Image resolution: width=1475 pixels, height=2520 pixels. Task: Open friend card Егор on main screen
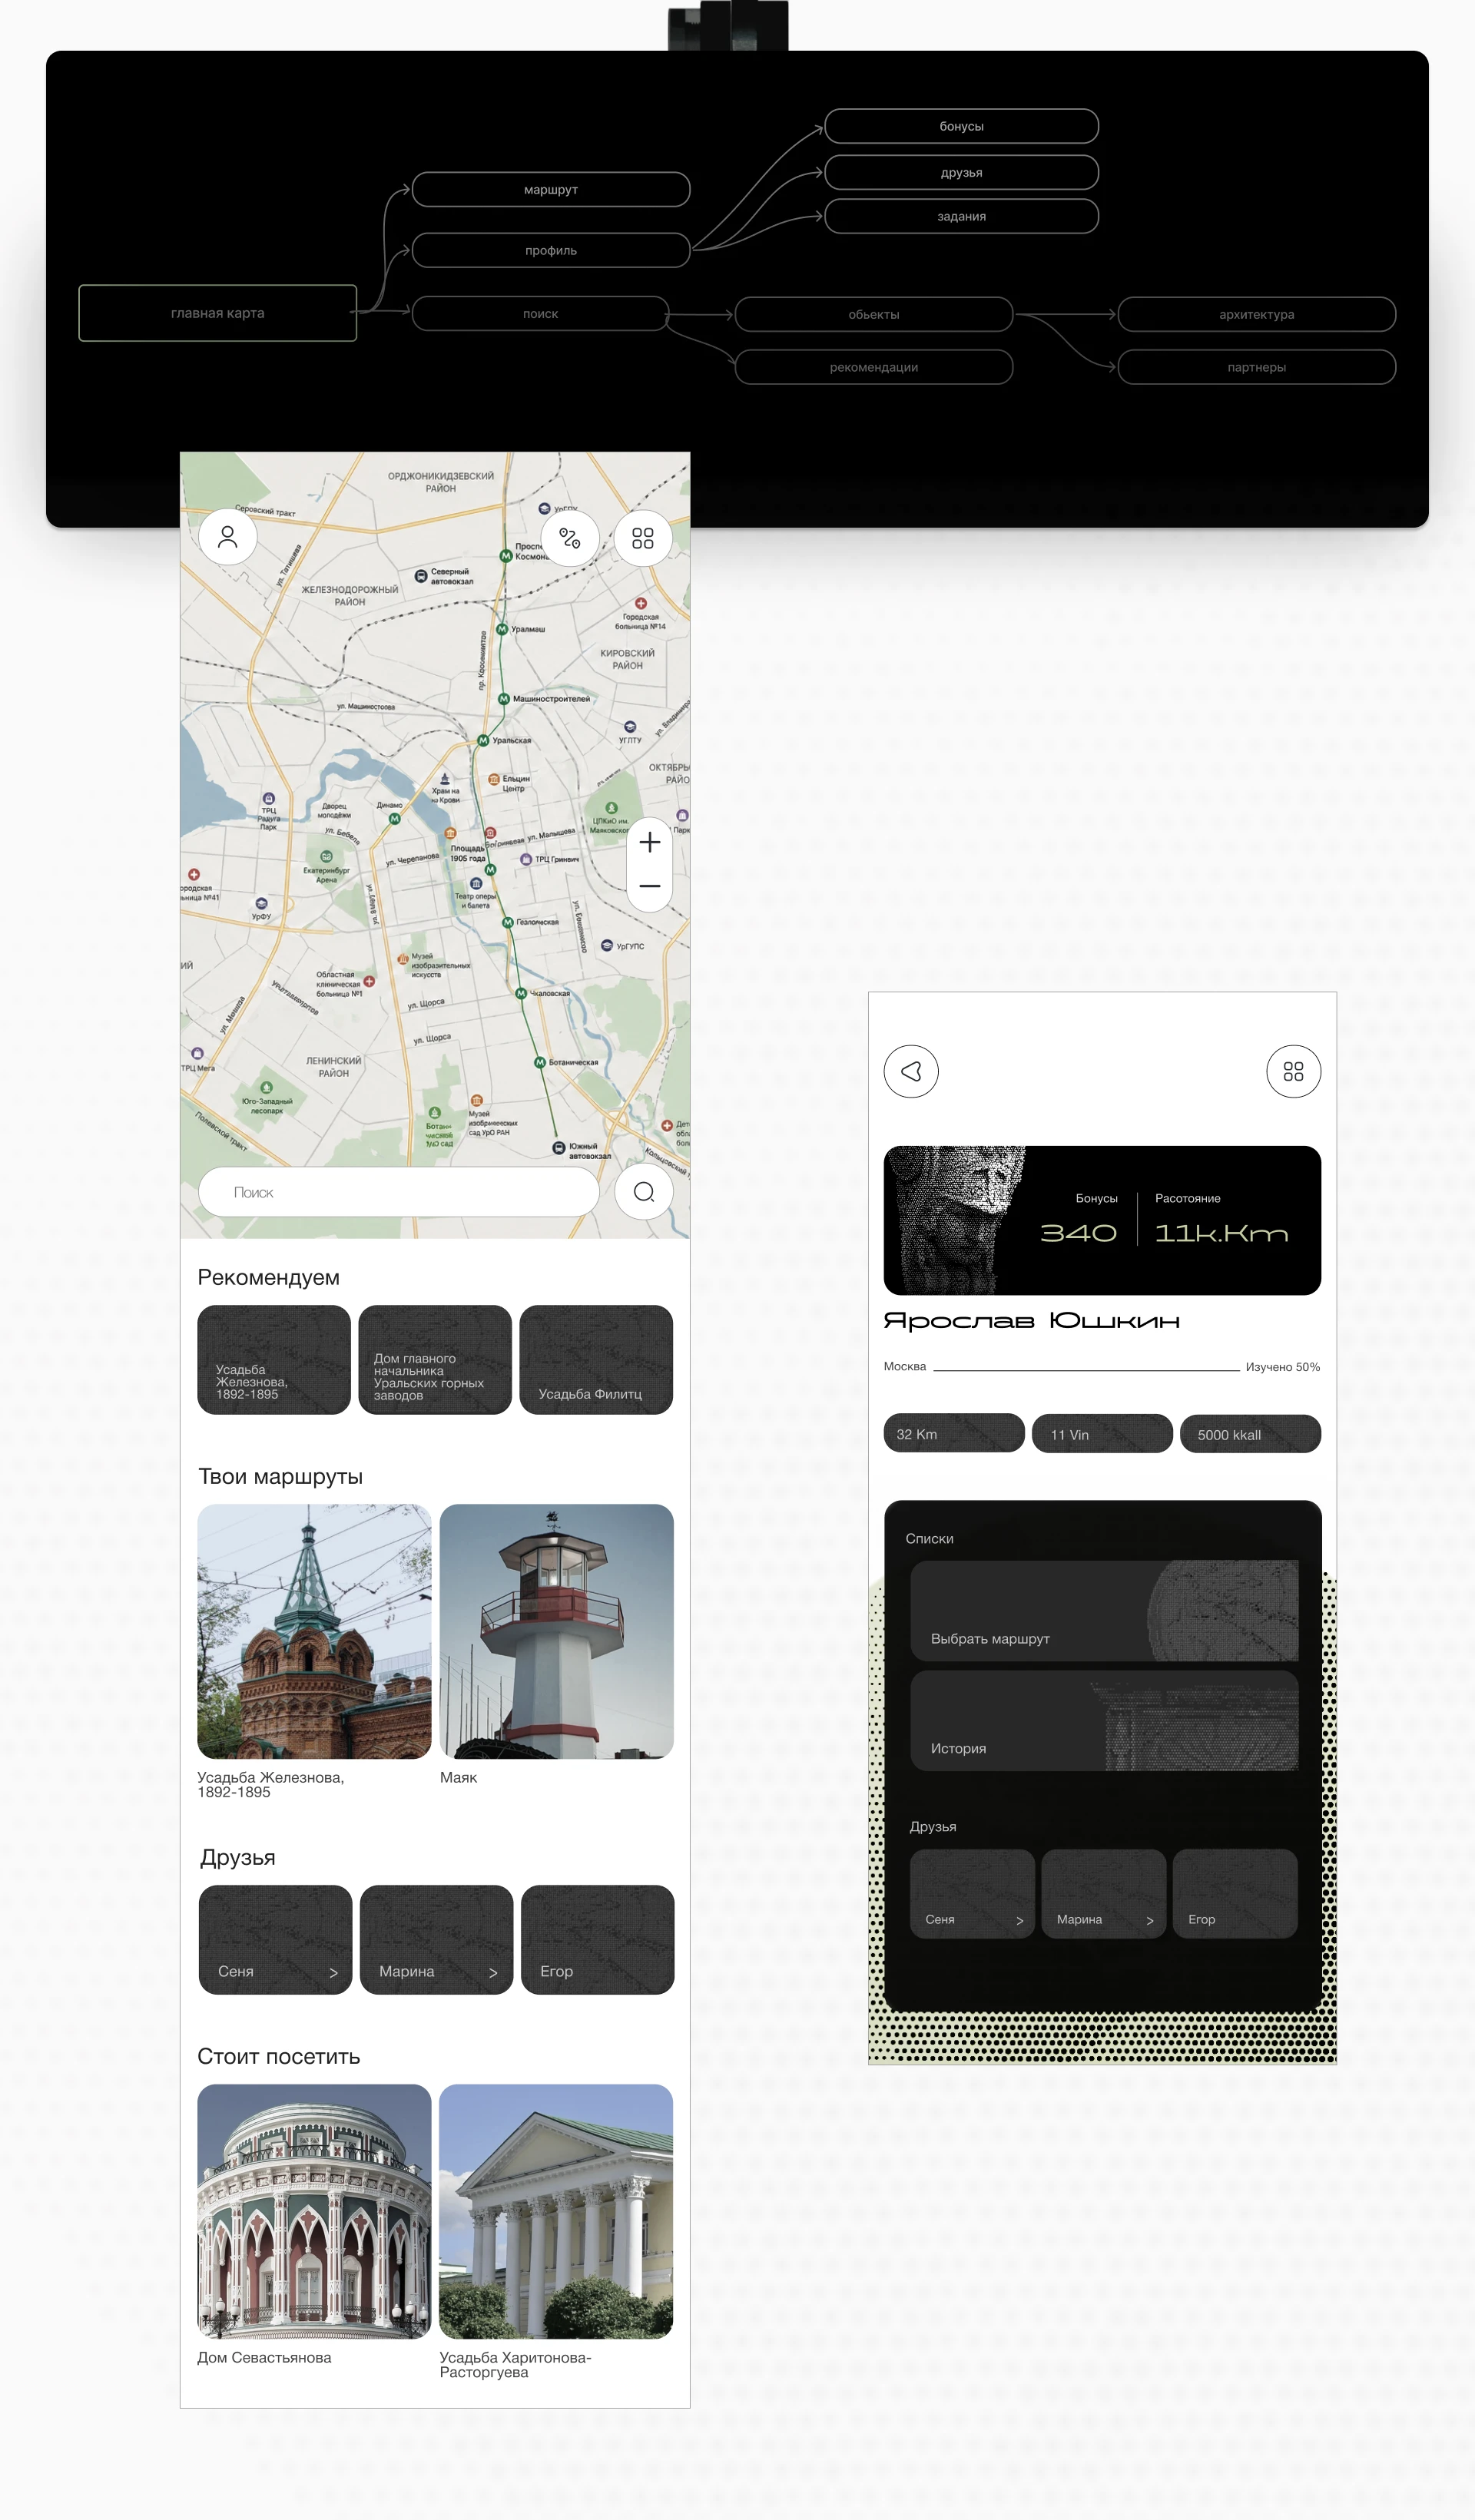pos(598,1940)
